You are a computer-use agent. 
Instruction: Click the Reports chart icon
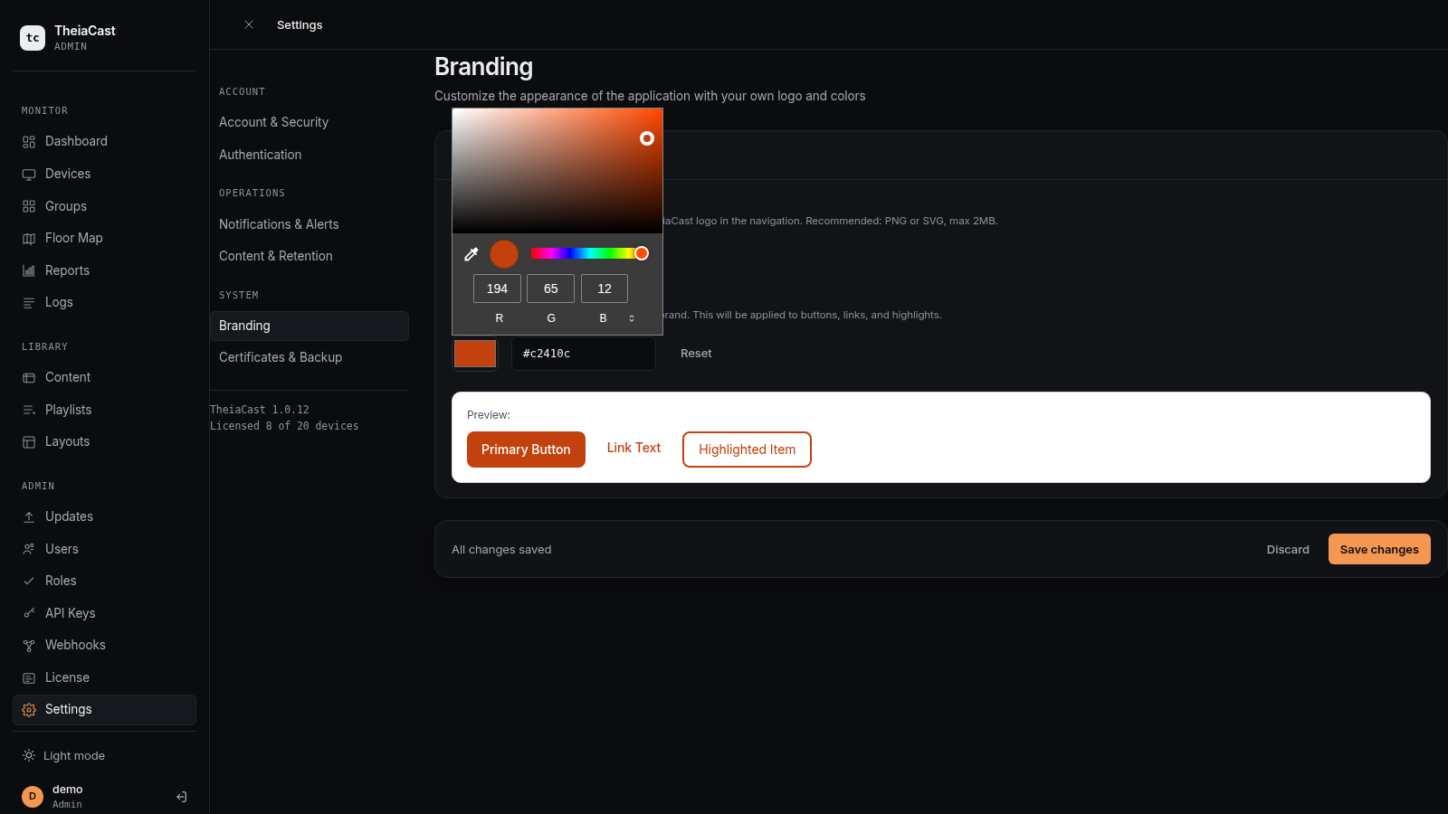29,270
